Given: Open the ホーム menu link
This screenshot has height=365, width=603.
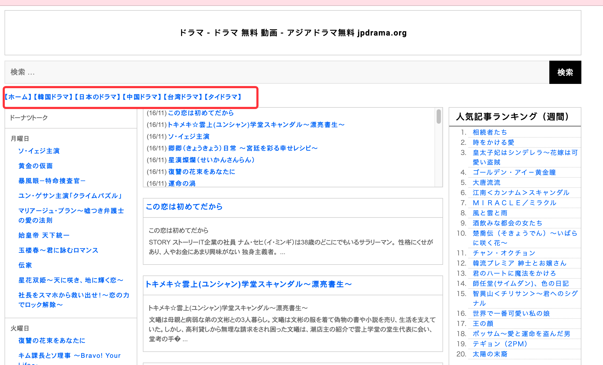Looking at the screenshot, I should (18, 97).
